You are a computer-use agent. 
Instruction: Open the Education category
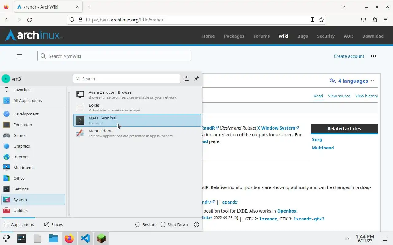coord(33,125)
